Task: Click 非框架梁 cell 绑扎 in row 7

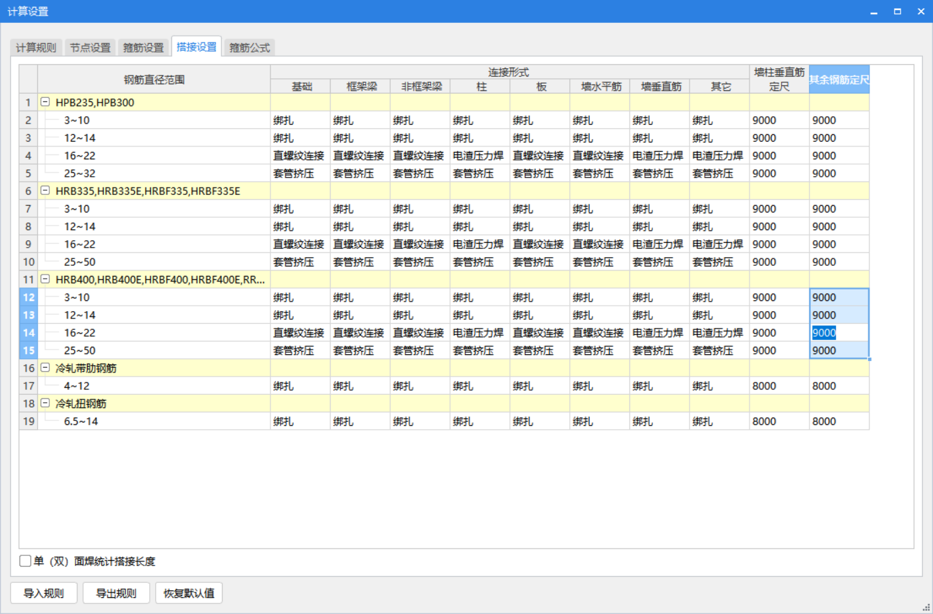Action: pos(420,208)
